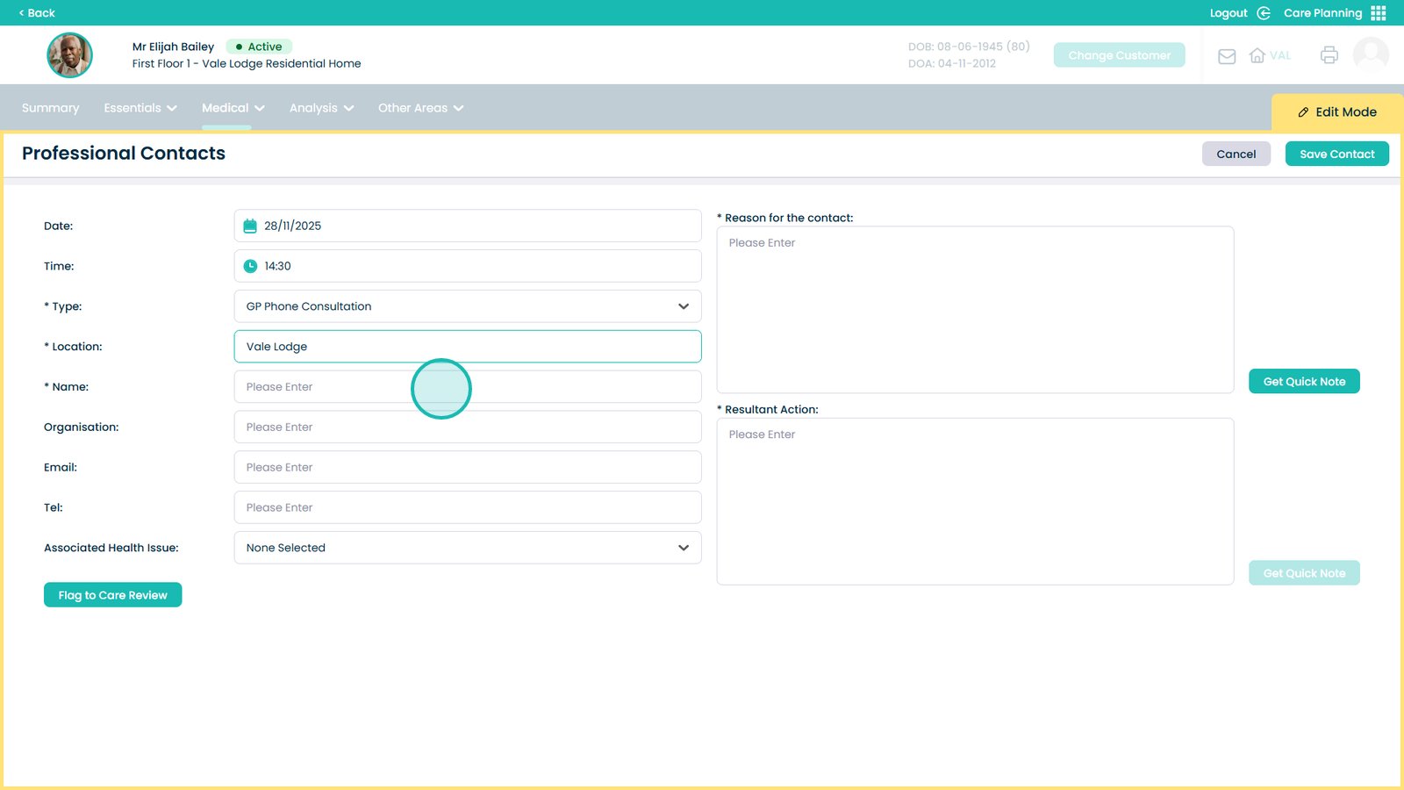Click Elijah Bailey's profile photo
The height and width of the screenshot is (790, 1404).
pos(69,55)
